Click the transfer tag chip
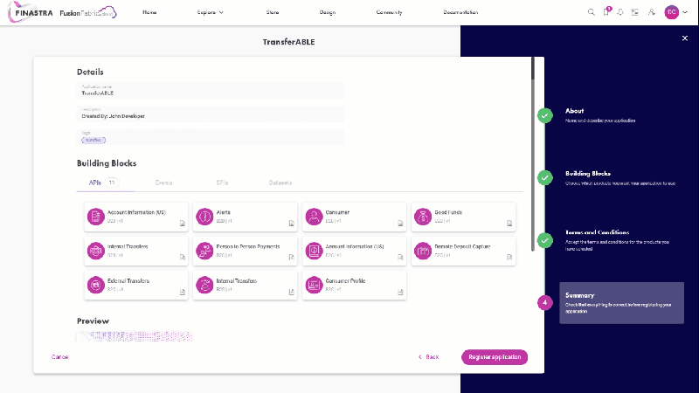The image size is (699, 393). point(93,140)
